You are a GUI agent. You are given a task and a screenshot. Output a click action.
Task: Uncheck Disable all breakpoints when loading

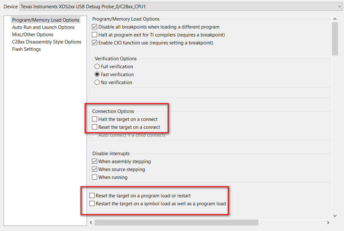tap(95, 27)
